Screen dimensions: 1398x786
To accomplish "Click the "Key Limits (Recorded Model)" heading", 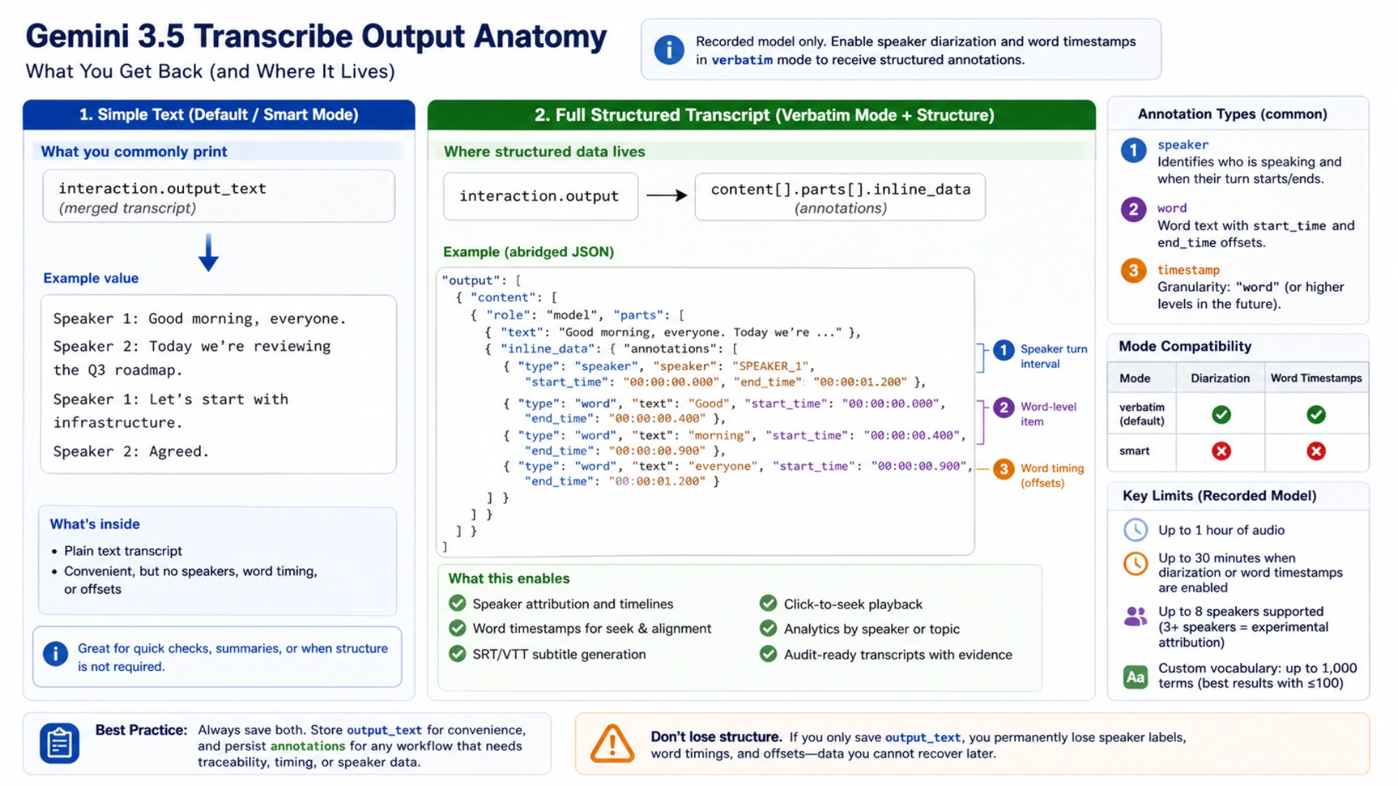I will pos(1219,496).
